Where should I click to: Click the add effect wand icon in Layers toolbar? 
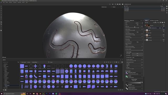click(153, 22)
